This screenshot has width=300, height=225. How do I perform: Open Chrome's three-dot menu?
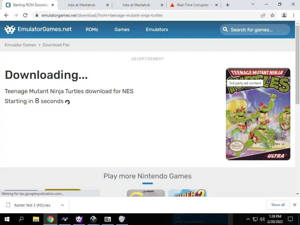[294, 15]
